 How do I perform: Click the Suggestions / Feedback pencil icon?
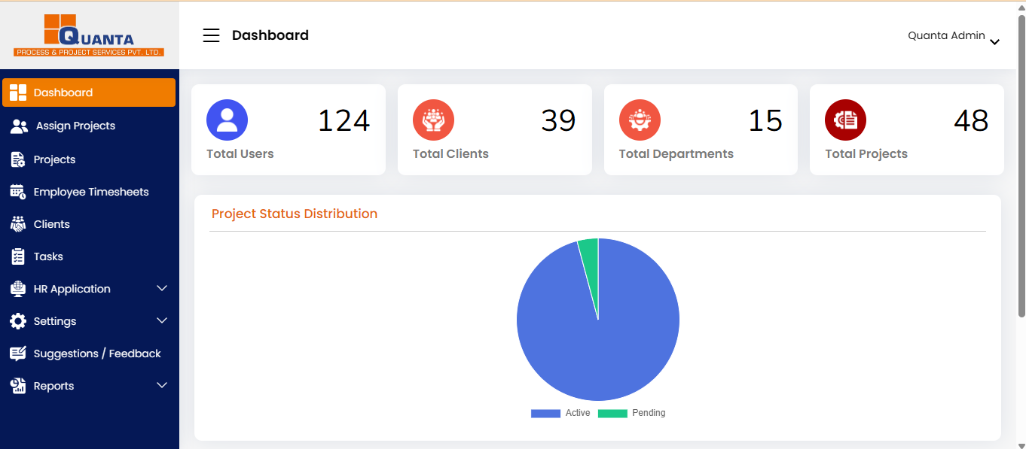point(18,353)
